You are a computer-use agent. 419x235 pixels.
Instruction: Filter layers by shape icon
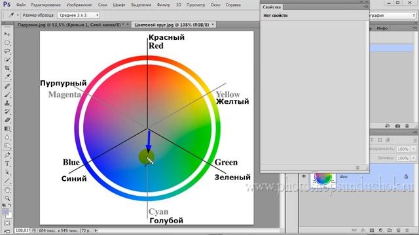380,140
